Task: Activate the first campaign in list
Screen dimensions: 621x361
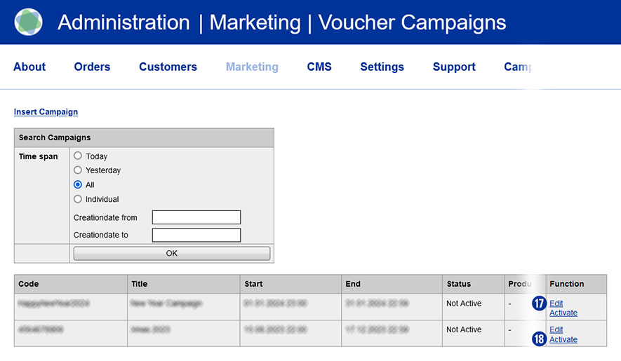Action: tap(563, 313)
